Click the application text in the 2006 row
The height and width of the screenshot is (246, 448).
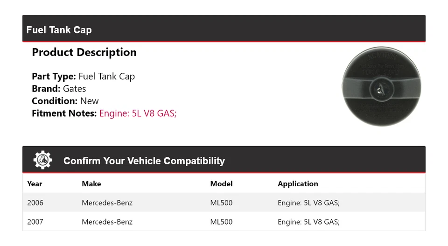(308, 203)
